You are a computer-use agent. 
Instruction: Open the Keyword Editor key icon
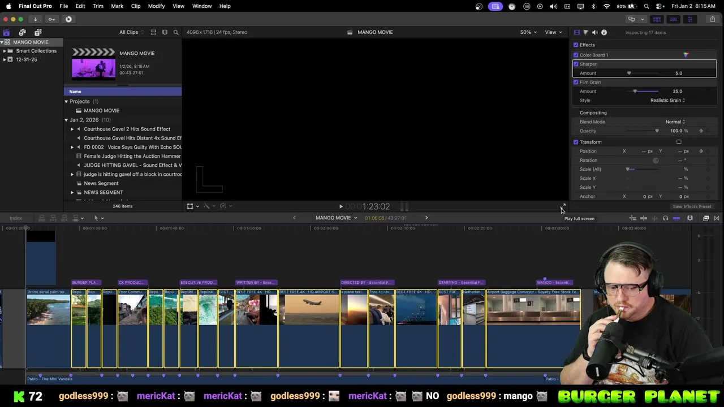51,19
